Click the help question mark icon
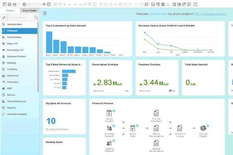 (x=195, y=5)
